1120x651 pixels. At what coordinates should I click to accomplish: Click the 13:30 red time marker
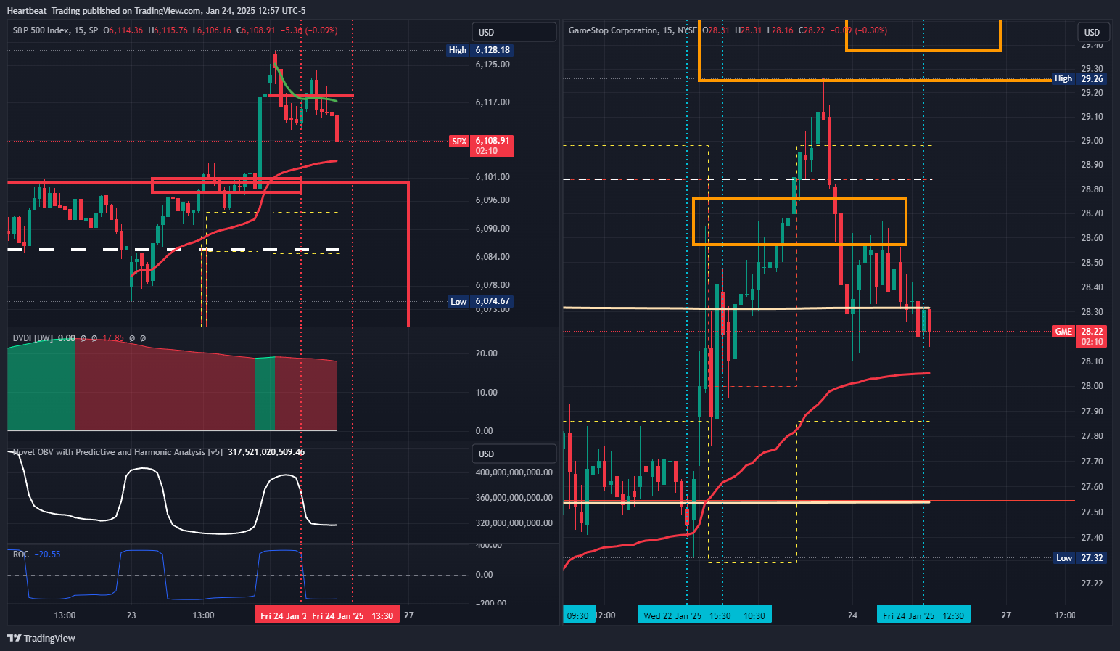pos(382,616)
